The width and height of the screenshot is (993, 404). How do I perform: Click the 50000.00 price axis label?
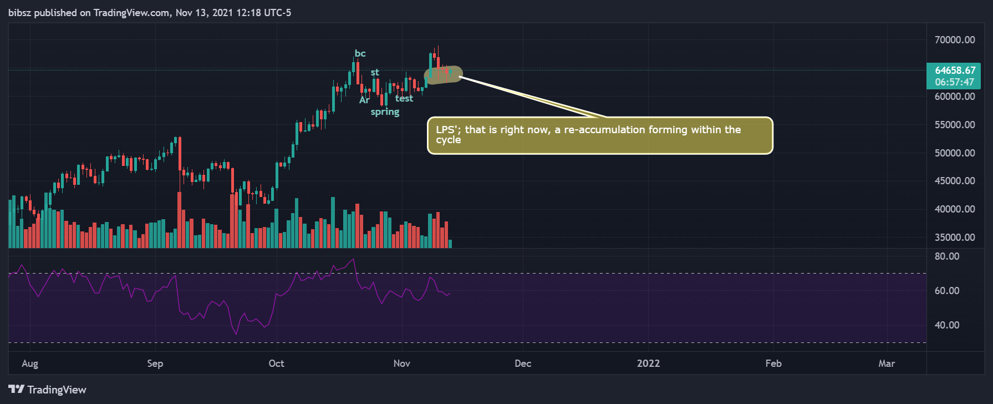955,153
